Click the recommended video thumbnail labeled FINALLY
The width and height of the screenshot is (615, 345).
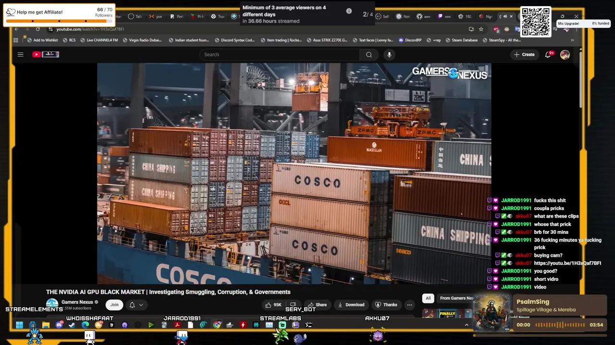point(447,314)
